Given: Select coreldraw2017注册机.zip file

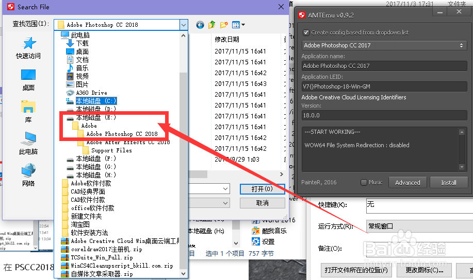Looking at the screenshot, I should coord(101,249).
